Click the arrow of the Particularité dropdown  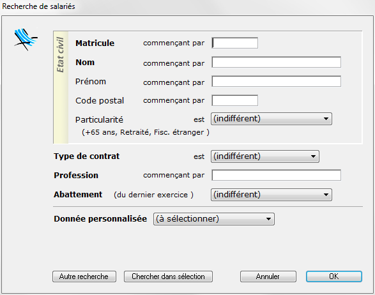pyautogui.click(x=326, y=119)
